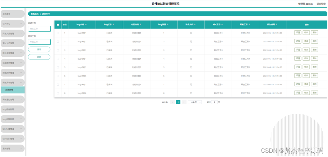Expand the bug拒绝管理 chevron
Viewport: 328px width, 157px height.
pyautogui.click(x=21, y=109)
